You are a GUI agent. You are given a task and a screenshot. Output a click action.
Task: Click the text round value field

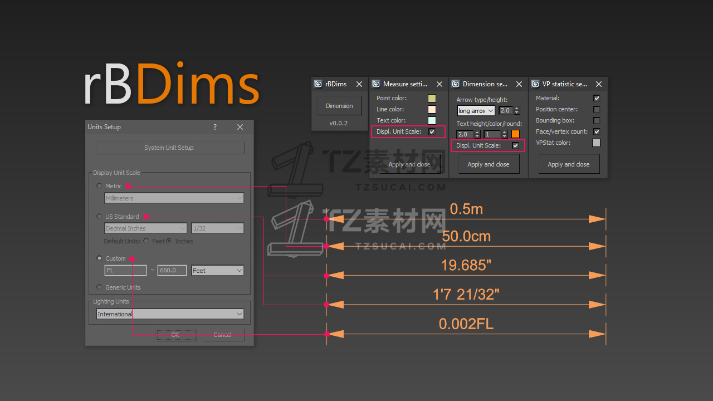coord(492,134)
